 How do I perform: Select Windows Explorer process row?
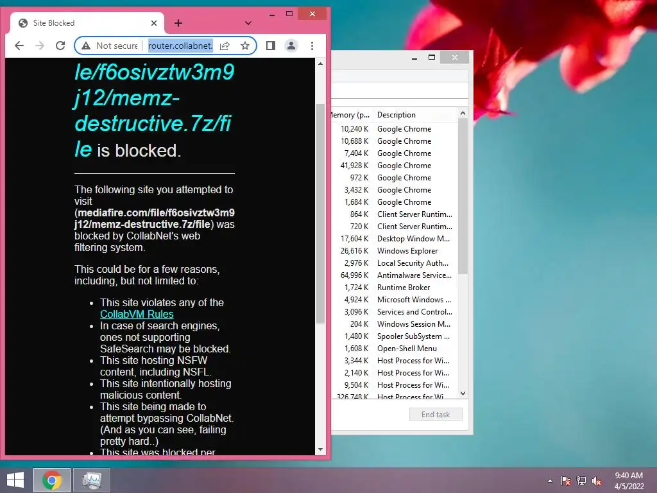click(x=394, y=251)
